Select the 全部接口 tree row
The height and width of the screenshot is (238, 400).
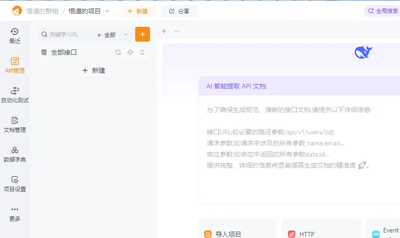click(x=94, y=52)
